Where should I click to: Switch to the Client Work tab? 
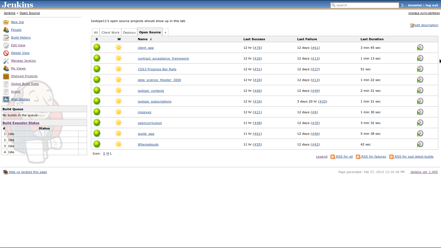[x=111, y=33]
